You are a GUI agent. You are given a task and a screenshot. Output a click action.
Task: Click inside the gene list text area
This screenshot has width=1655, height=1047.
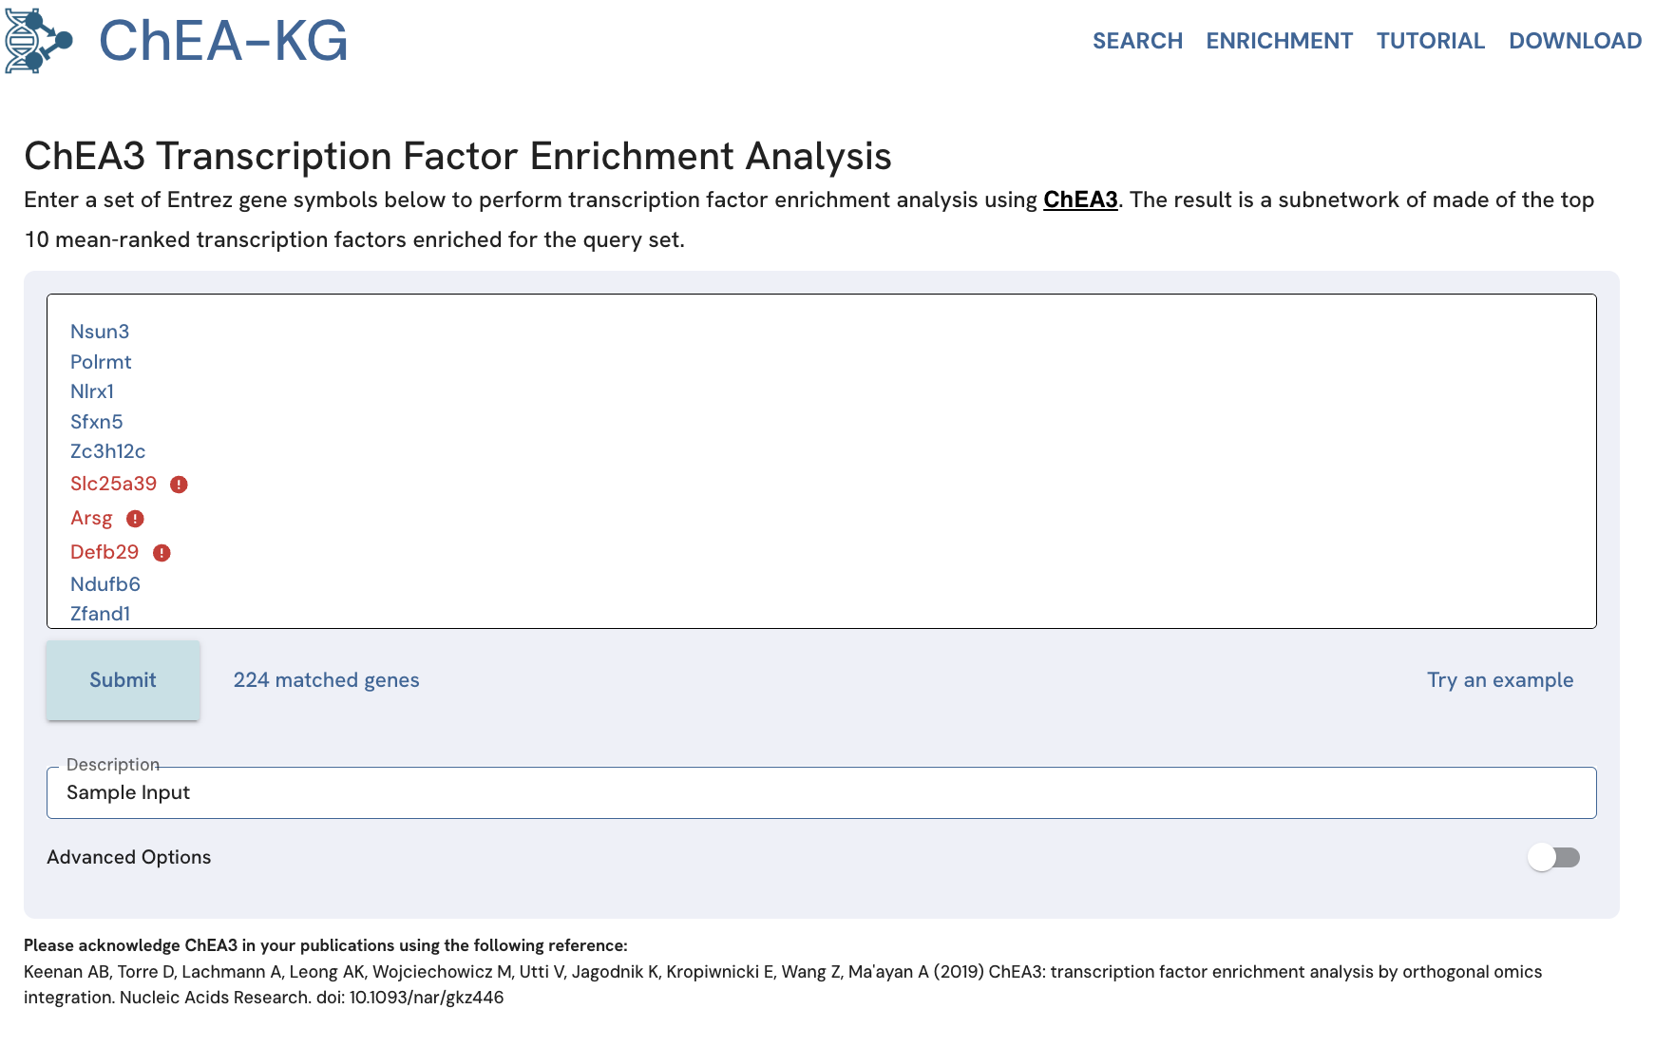click(x=821, y=461)
